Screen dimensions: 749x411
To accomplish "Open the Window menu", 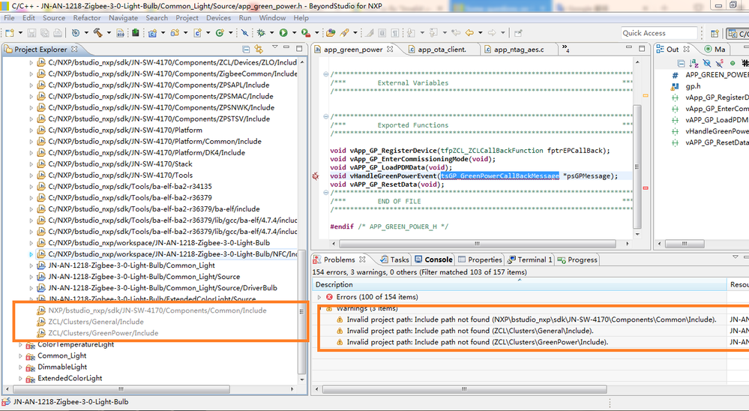I will click(x=272, y=18).
